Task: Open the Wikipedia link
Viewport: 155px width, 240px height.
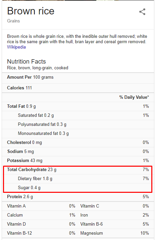Action: [16, 47]
